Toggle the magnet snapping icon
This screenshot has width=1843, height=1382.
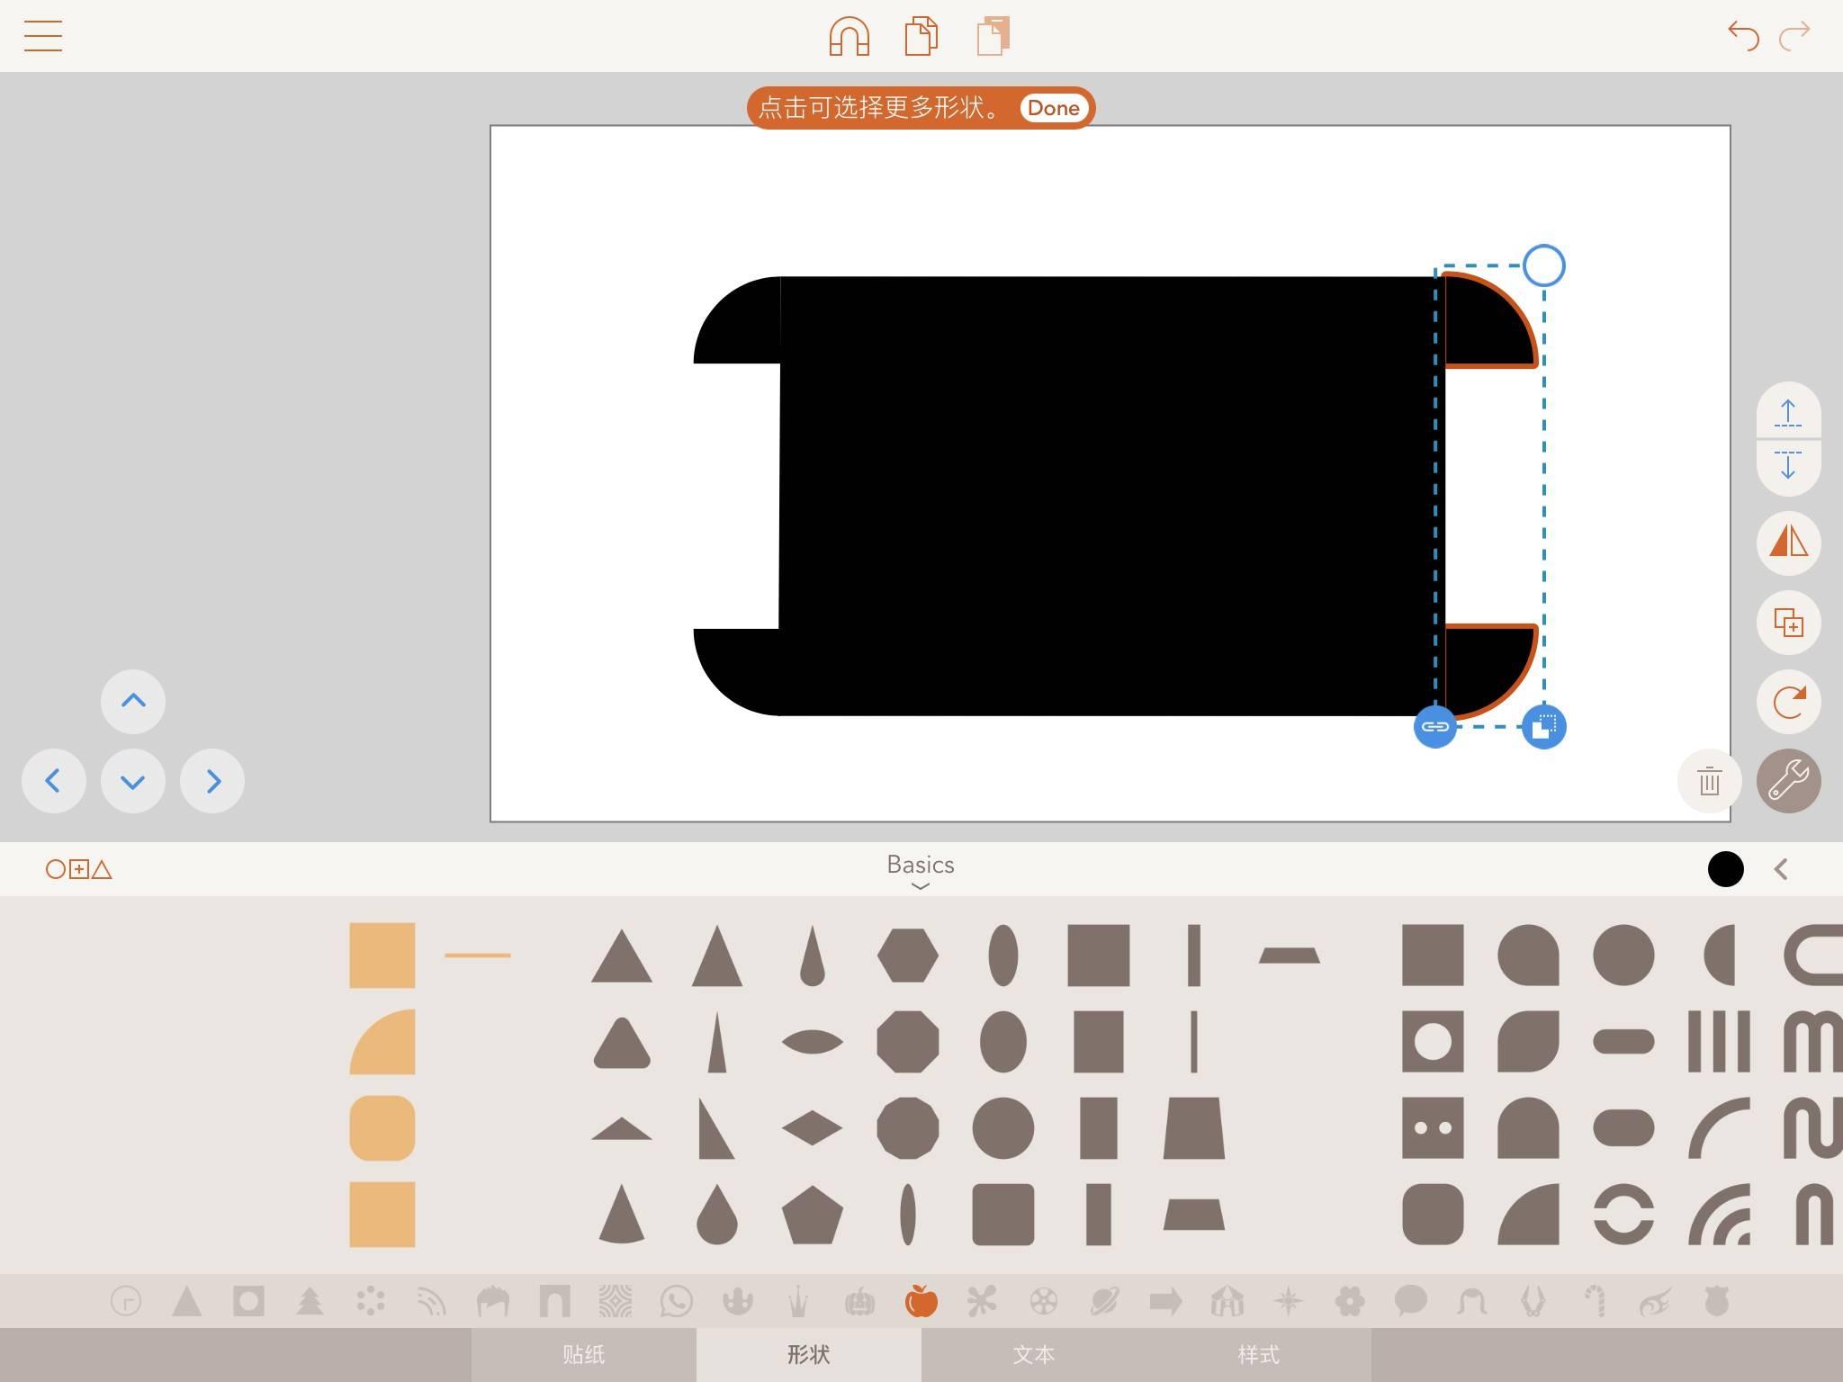849,36
